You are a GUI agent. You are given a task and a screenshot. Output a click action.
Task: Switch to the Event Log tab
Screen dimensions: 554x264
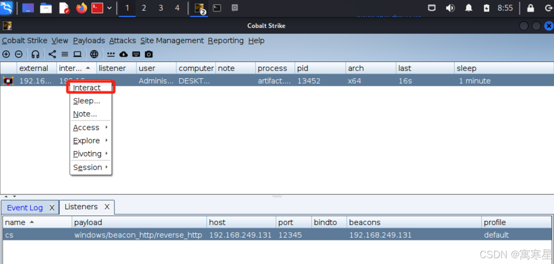(25, 207)
